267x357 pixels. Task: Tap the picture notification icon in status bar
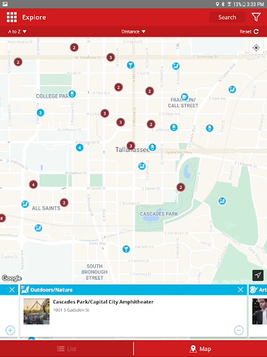pos(5,4)
